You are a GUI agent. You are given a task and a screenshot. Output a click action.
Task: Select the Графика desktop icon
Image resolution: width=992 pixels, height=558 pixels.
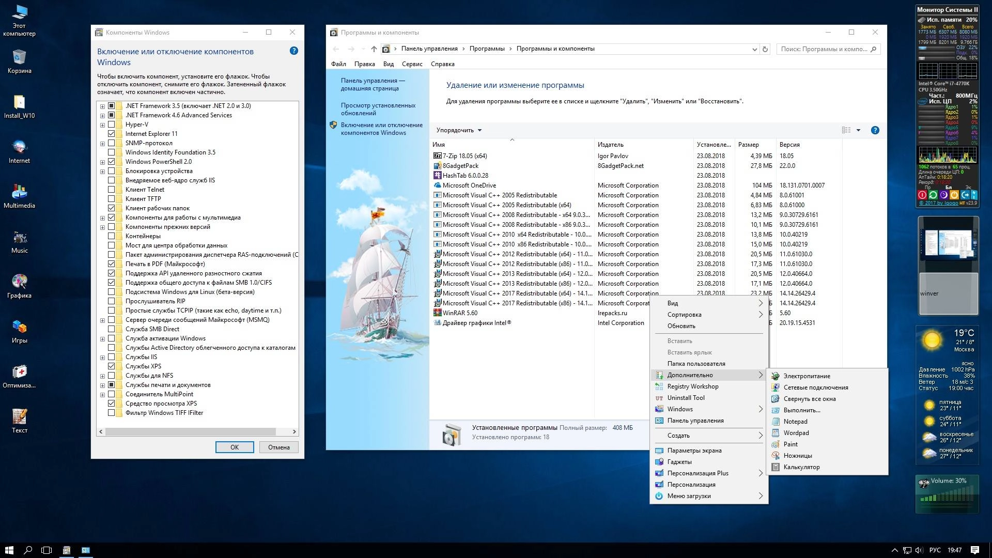(19, 286)
